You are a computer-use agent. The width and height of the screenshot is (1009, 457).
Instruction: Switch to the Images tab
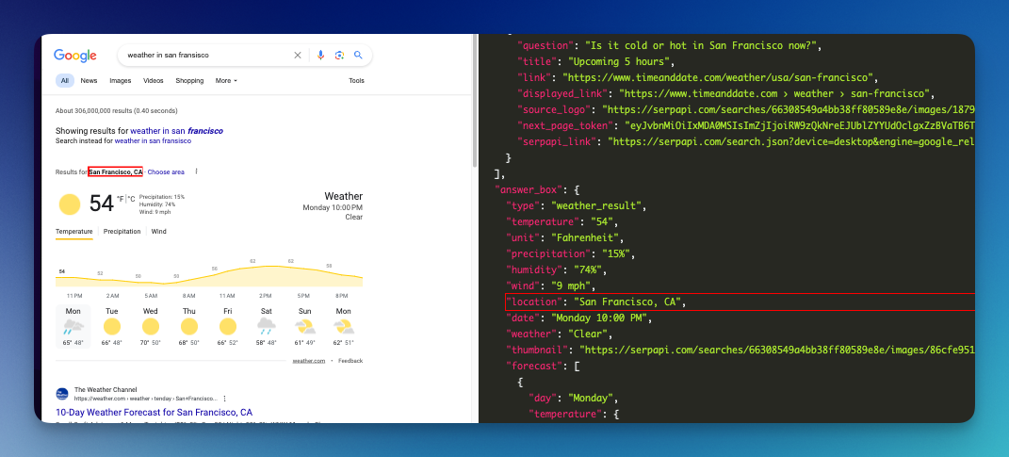(x=121, y=80)
